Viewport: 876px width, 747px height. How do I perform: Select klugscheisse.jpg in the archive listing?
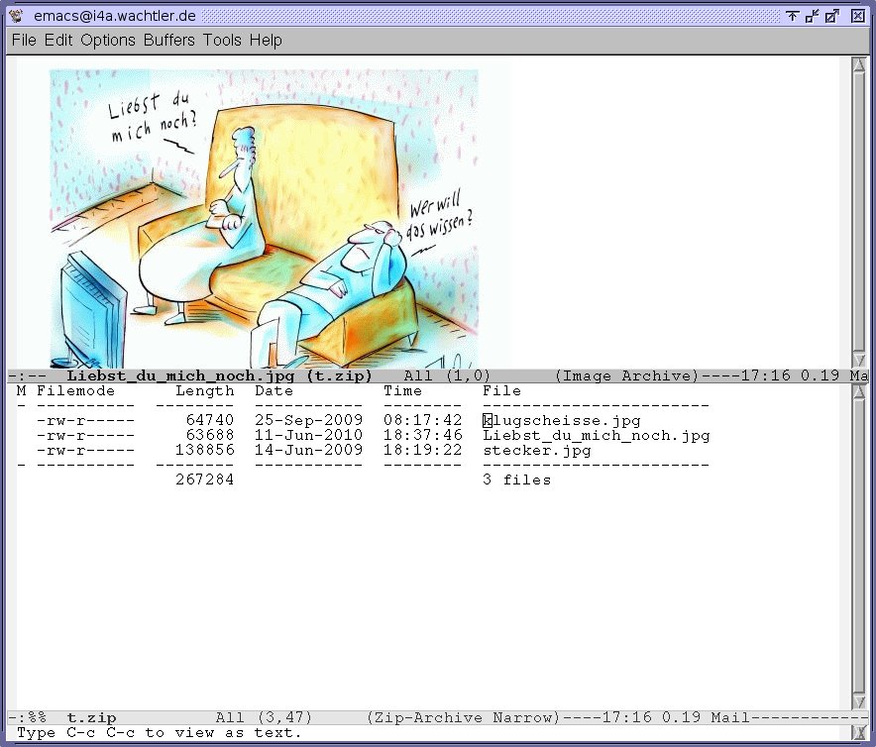[562, 421]
